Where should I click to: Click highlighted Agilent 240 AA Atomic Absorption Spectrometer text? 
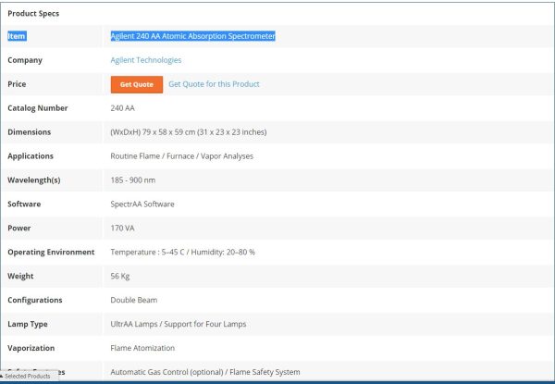pos(193,36)
